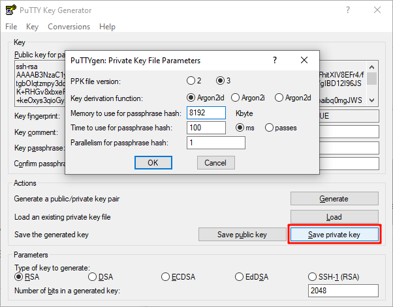393x307 pixels.
Task: Open the Help menu
Action: pos(107,27)
